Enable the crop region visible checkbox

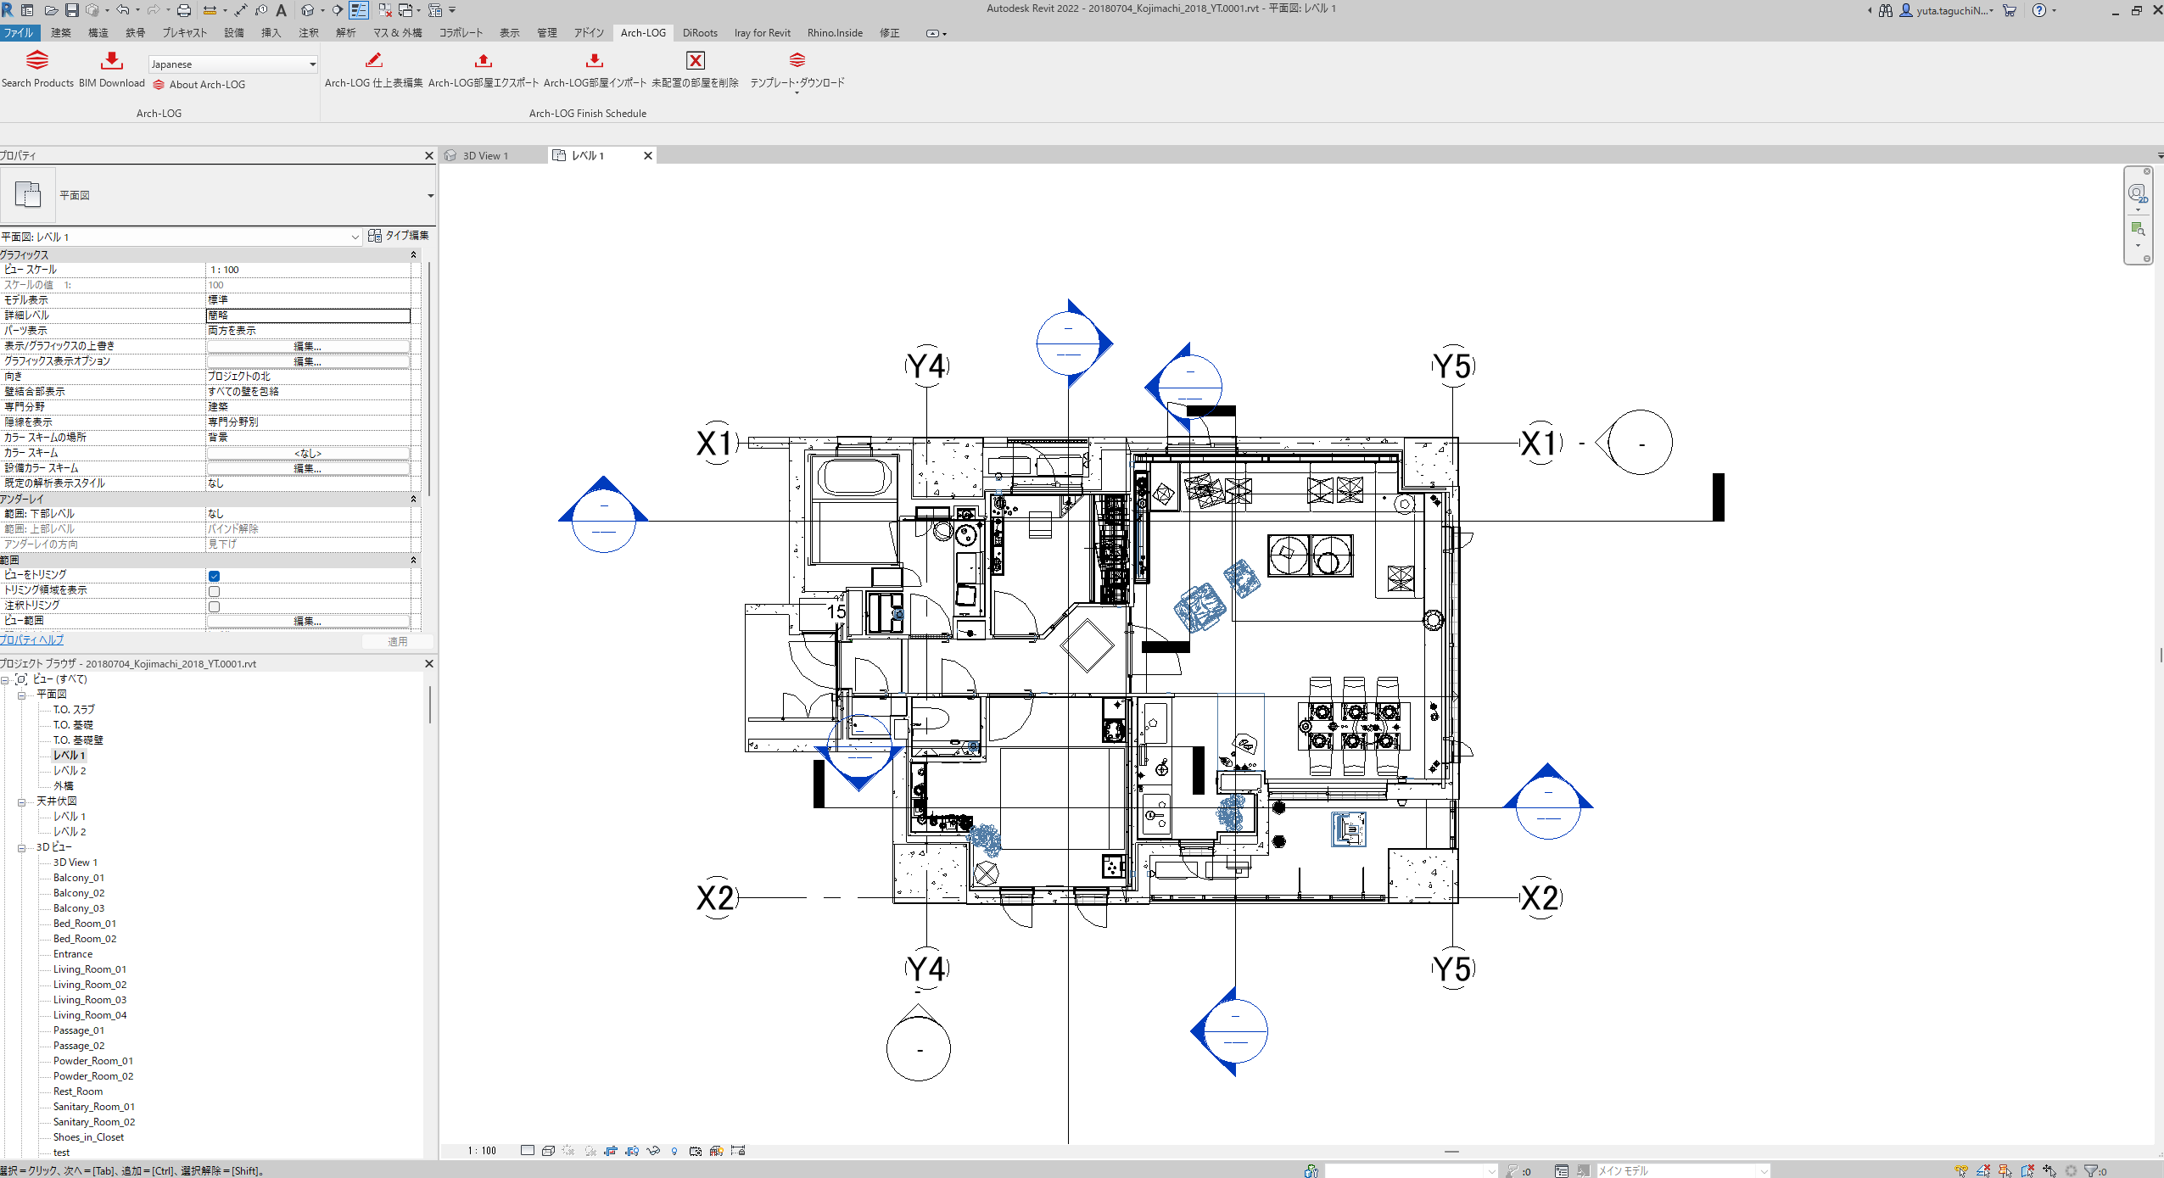point(214,591)
